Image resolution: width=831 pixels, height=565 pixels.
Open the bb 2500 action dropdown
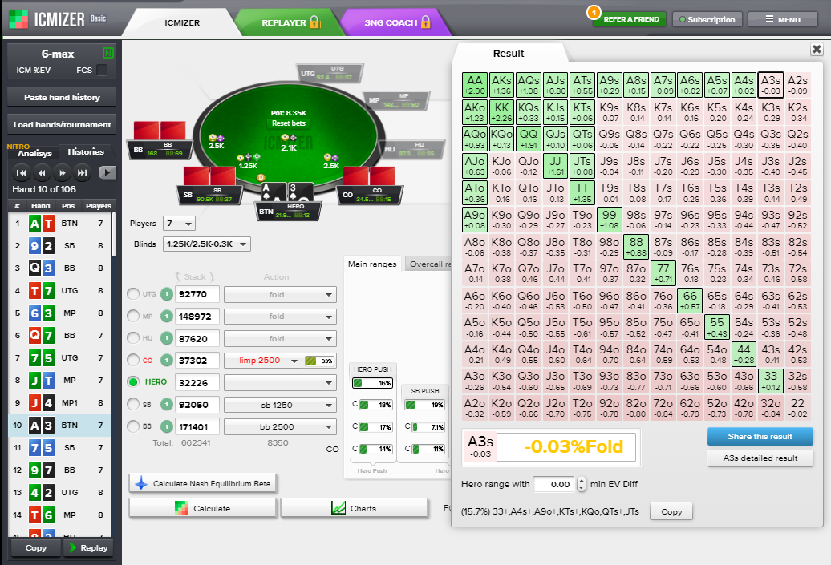(281, 427)
